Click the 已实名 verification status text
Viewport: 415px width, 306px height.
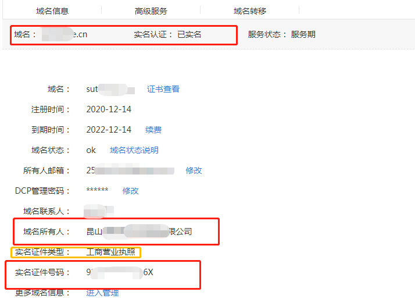tap(189, 34)
